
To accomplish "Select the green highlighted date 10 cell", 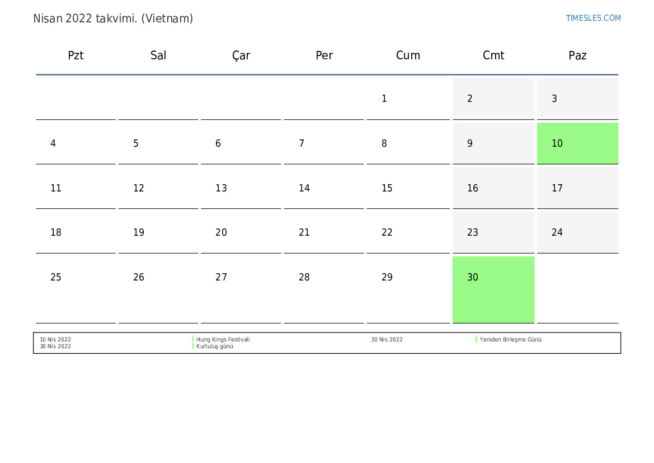I will [x=578, y=143].
